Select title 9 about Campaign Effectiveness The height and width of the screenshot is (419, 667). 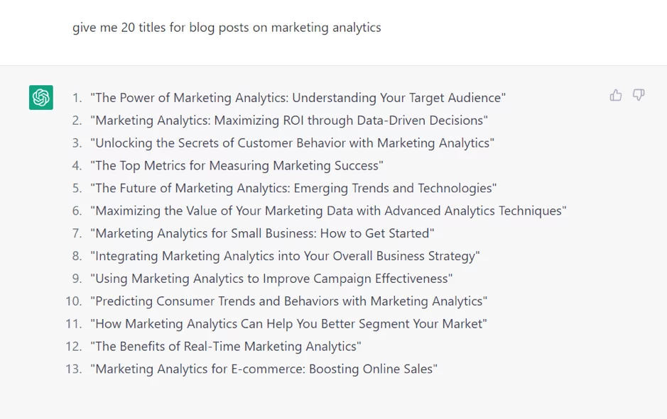271,279
